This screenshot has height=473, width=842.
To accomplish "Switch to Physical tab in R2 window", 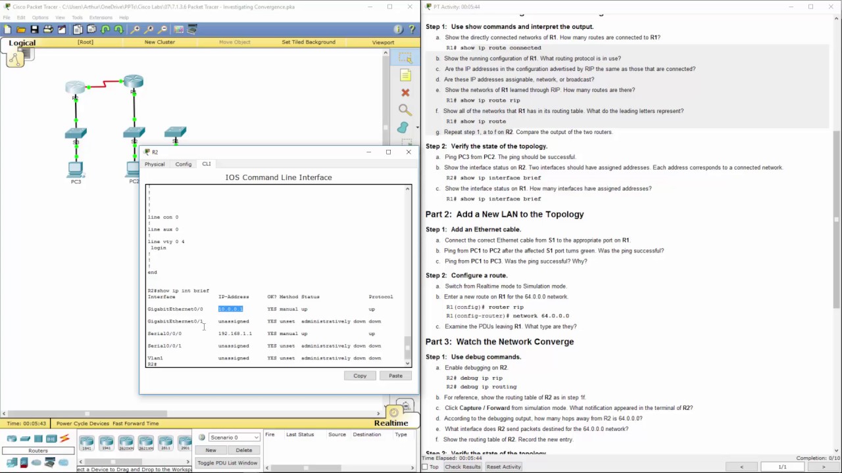I will (155, 164).
